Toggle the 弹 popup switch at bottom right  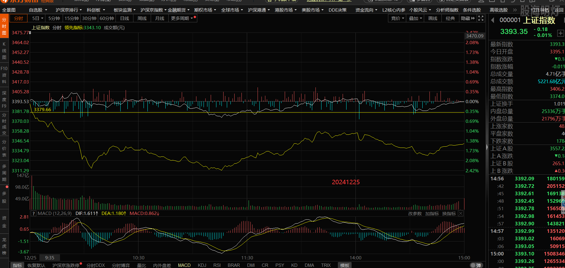[476, 265]
